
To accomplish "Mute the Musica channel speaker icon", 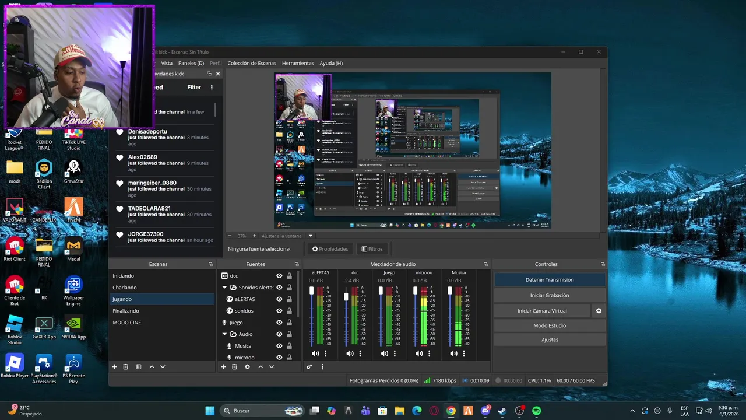I will pyautogui.click(x=454, y=353).
